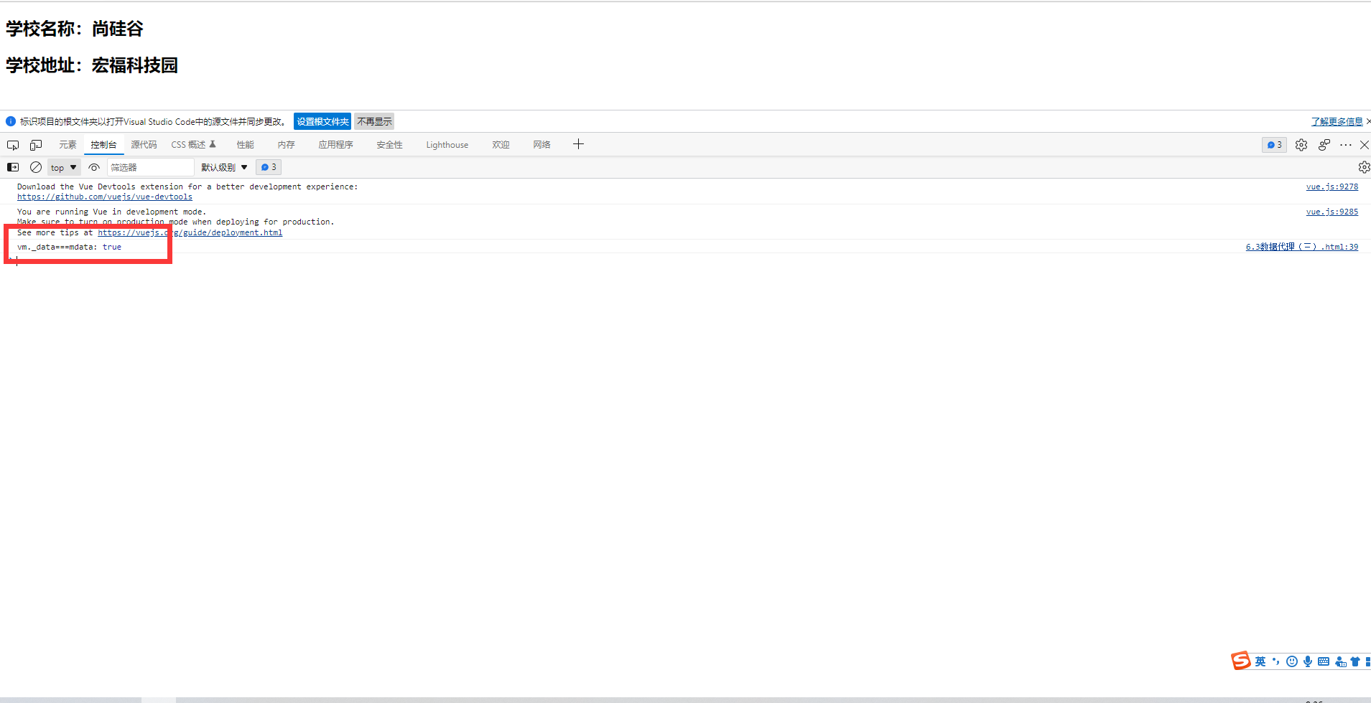
Task: Switch to the 元素 tab
Action: pos(68,144)
